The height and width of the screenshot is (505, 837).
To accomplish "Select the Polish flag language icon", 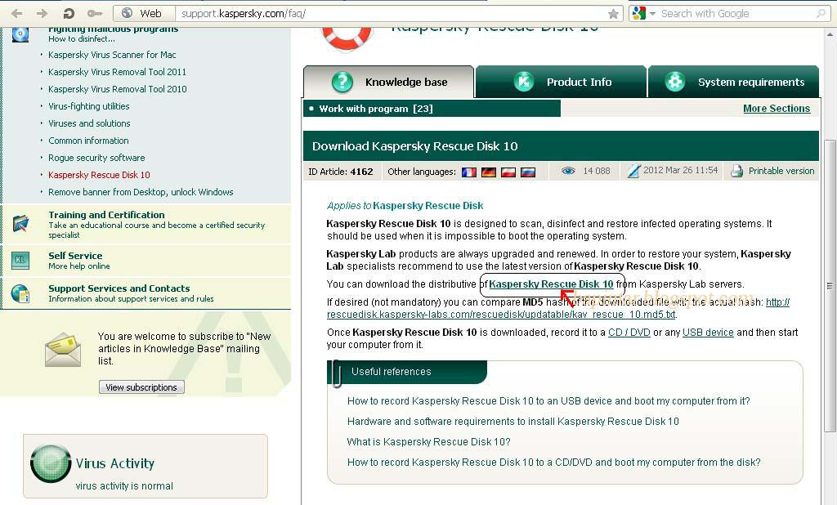I will click(508, 172).
